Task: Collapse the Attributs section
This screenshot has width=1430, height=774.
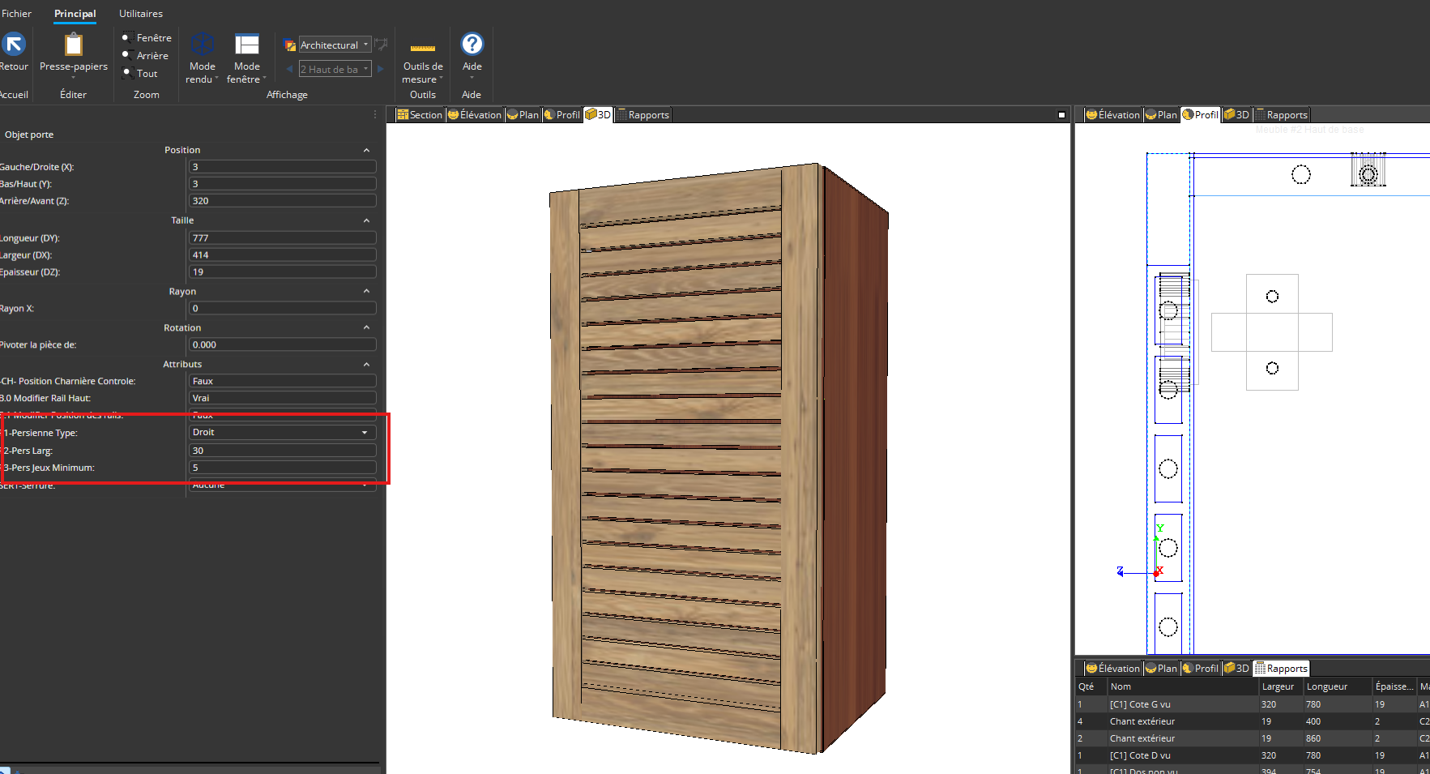Action: 366,365
